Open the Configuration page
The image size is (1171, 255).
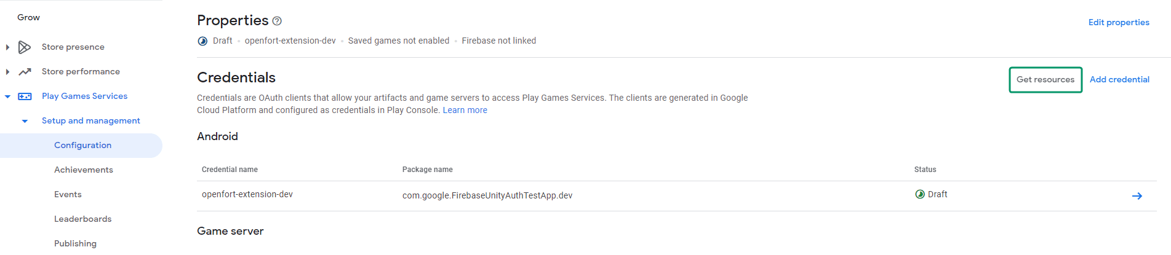click(x=82, y=146)
